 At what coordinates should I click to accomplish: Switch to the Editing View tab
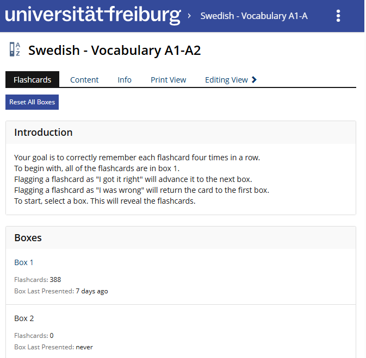[x=226, y=80]
